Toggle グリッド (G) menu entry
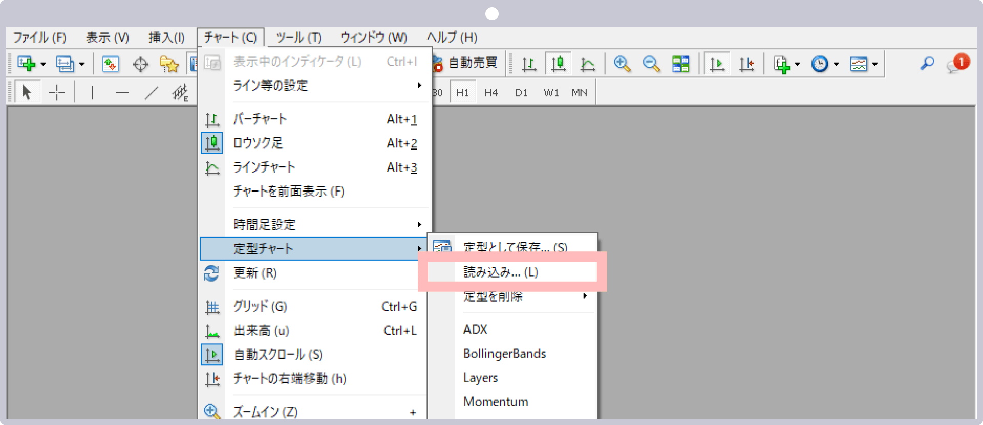 point(313,306)
